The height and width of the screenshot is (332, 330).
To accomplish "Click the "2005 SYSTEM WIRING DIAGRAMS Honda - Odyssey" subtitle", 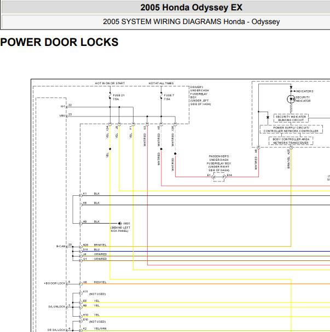I will 191,21.
